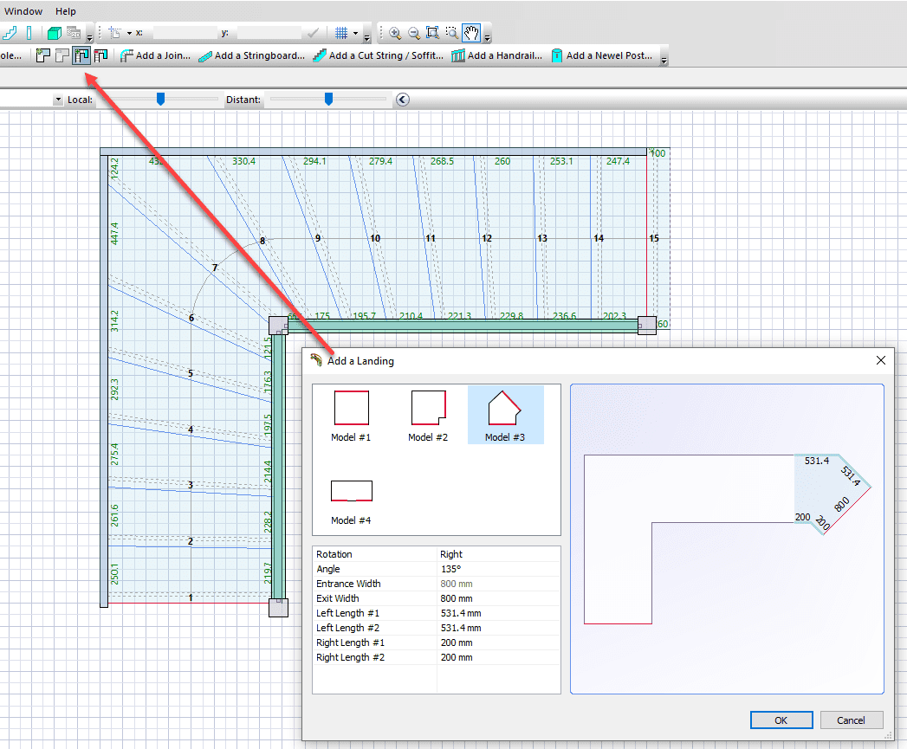Click step number 1 on the stair plan
This screenshot has height=749, width=907.
[191, 597]
